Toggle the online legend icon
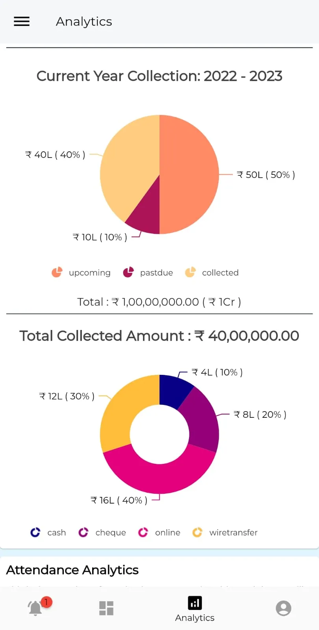 click(143, 532)
